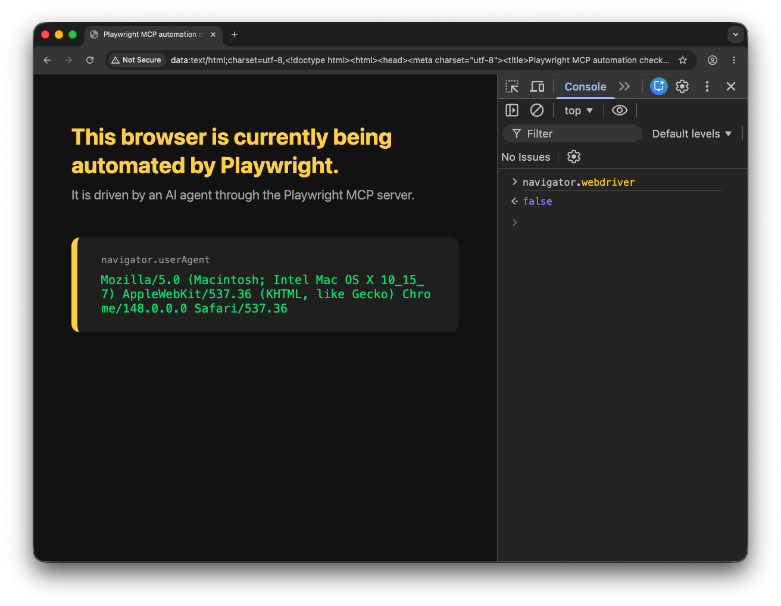This screenshot has height=606, width=781.
Task: Open DevTools customize three-dot menu
Action: [x=707, y=86]
